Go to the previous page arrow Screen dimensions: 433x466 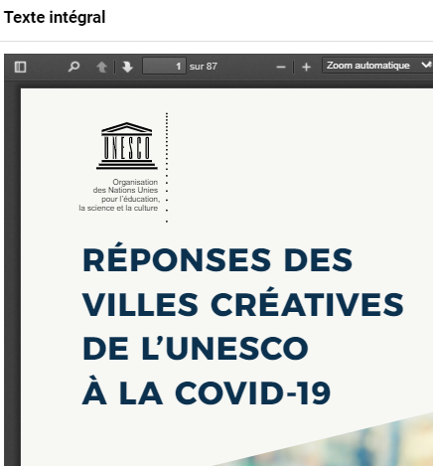point(101,67)
